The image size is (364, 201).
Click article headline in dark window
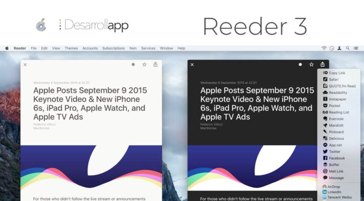(x=257, y=103)
